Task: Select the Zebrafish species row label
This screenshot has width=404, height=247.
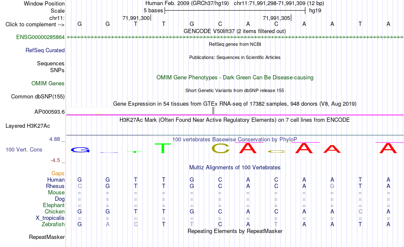Action: point(53,224)
